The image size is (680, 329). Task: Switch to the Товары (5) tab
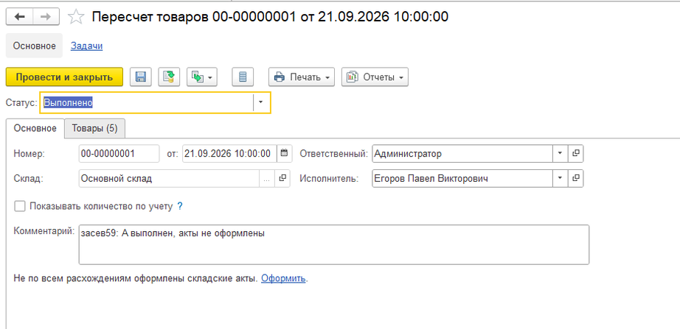pyautogui.click(x=94, y=129)
